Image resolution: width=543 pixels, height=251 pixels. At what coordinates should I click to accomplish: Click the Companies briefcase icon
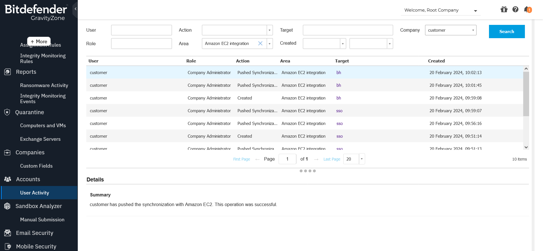tap(7, 153)
